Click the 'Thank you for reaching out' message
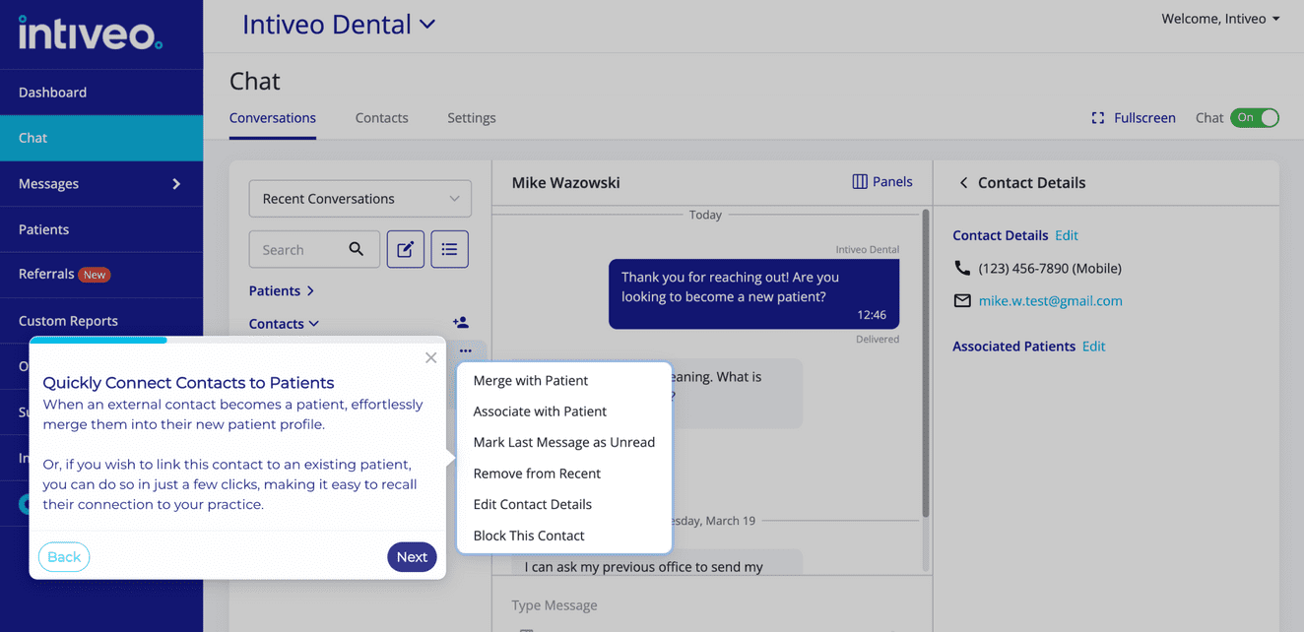This screenshot has height=632, width=1304. 753,294
